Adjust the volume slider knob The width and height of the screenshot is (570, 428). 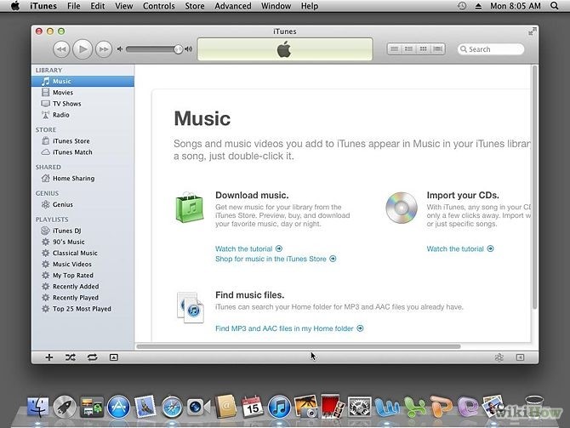tap(178, 49)
